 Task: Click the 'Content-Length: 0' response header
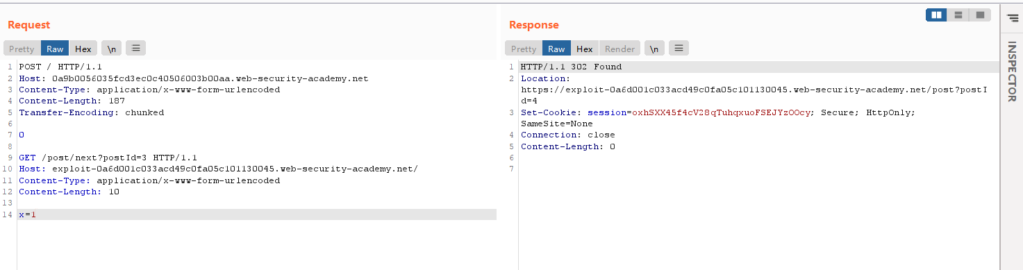(x=567, y=146)
